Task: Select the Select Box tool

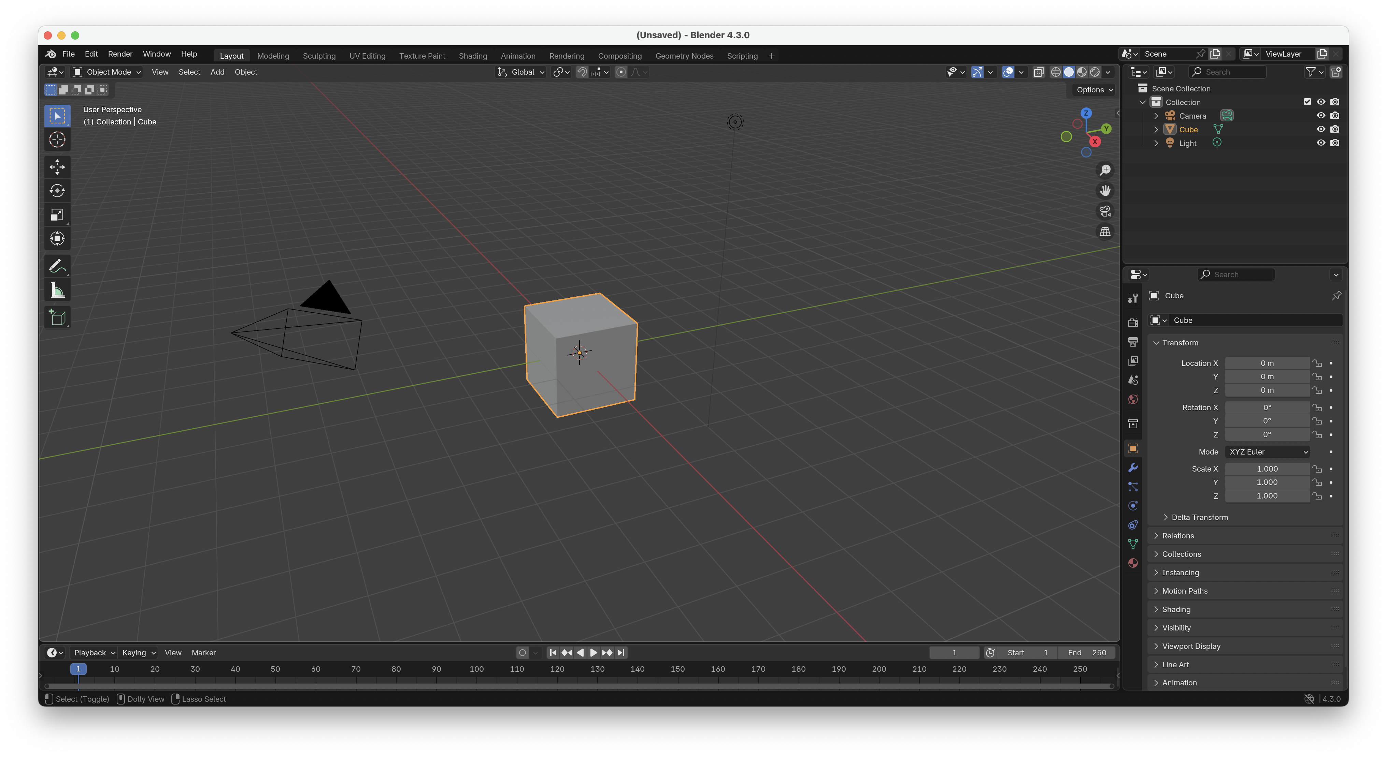Action: pyautogui.click(x=57, y=116)
